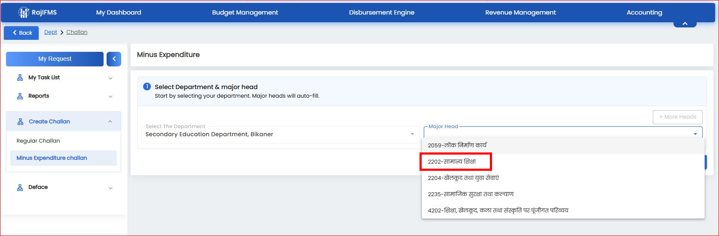Select 2202-सामान्य शिक्षा option
Image resolution: width=719 pixels, height=236 pixels.
pyautogui.click(x=563, y=162)
